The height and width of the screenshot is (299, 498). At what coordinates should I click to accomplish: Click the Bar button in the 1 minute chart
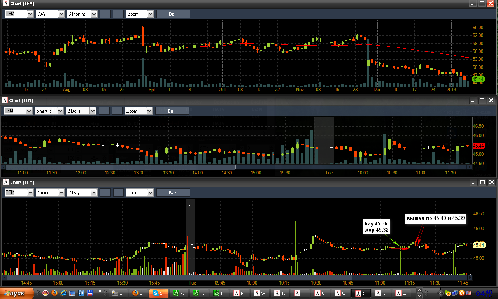pyautogui.click(x=173, y=193)
